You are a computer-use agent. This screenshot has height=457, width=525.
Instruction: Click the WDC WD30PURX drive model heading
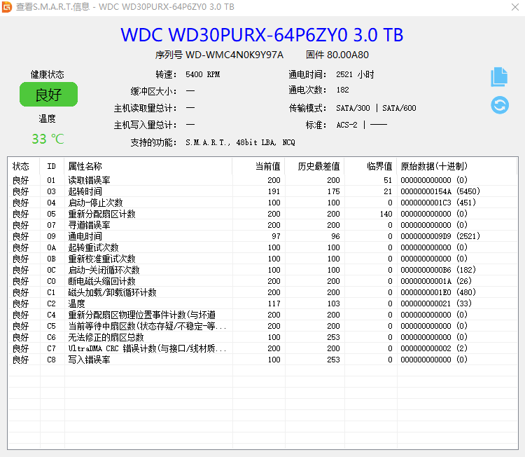click(262, 35)
